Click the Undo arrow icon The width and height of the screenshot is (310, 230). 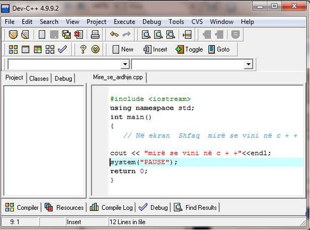[114, 35]
